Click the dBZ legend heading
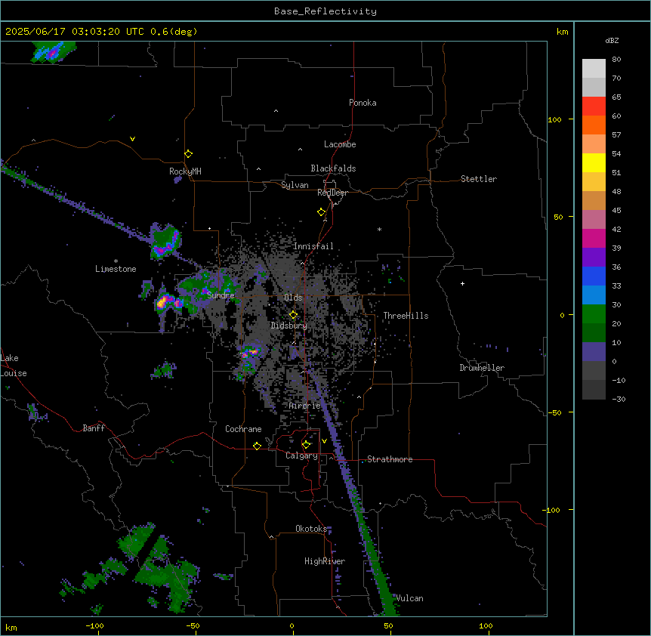This screenshot has width=651, height=636. tap(612, 40)
